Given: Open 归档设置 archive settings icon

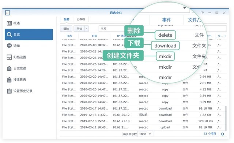Looking at the screenshot, I should click(x=9, y=57).
